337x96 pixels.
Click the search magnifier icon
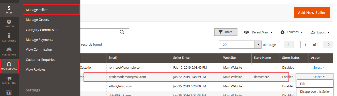click(x=122, y=32)
